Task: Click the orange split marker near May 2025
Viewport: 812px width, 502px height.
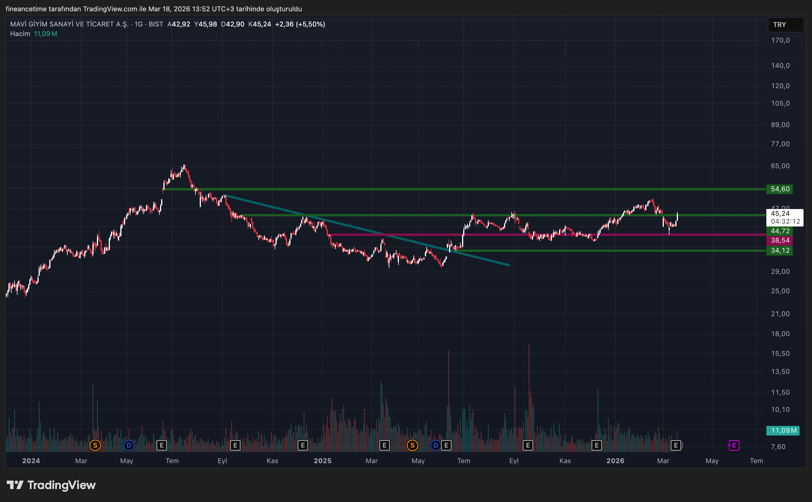Action: [x=412, y=445]
